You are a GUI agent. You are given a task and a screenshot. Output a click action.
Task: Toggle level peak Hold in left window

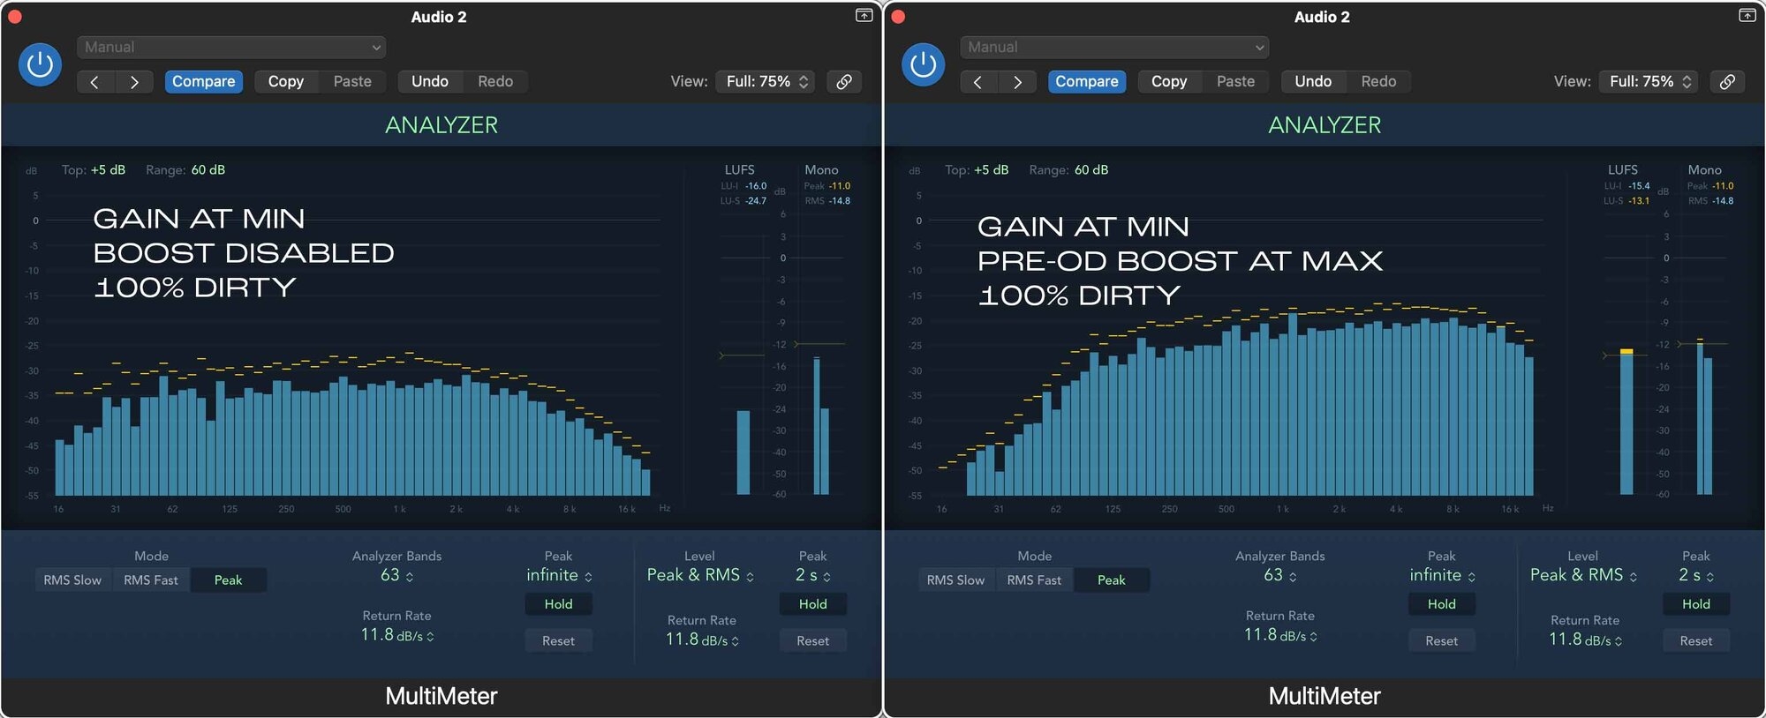tap(812, 604)
